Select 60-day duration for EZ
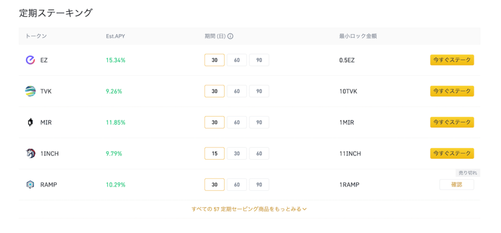Image resolution: width=501 pixels, height=233 pixels. click(x=237, y=60)
